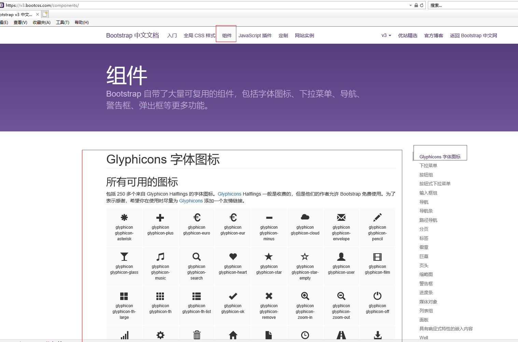This screenshot has height=342, width=518.
Task: Open the 全局 CSS 样式 nav item
Action: pyautogui.click(x=199, y=35)
